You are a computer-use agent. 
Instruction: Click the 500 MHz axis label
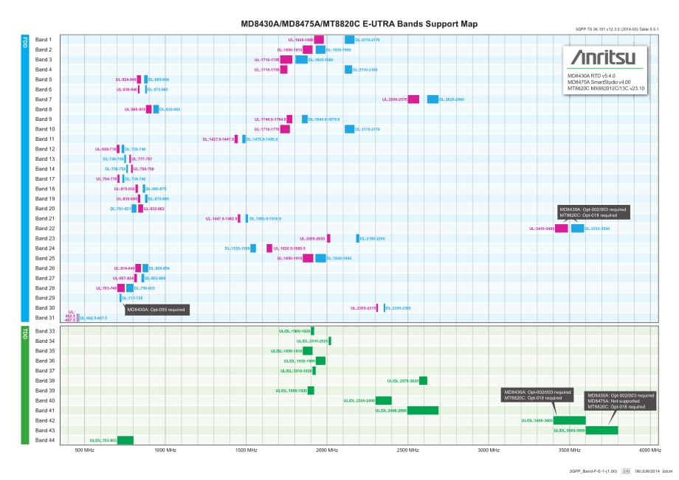click(x=83, y=450)
